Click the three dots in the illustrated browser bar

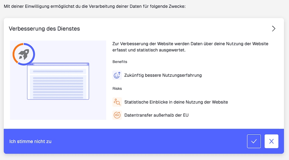click(x=30, y=64)
